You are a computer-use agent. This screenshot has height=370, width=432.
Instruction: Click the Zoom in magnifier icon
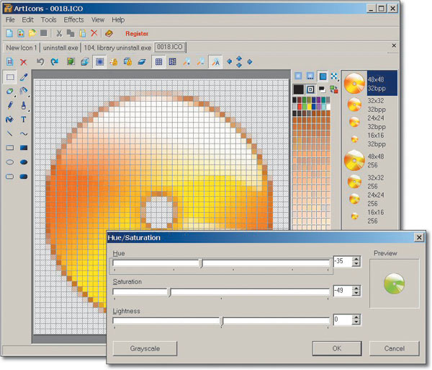[186, 62]
